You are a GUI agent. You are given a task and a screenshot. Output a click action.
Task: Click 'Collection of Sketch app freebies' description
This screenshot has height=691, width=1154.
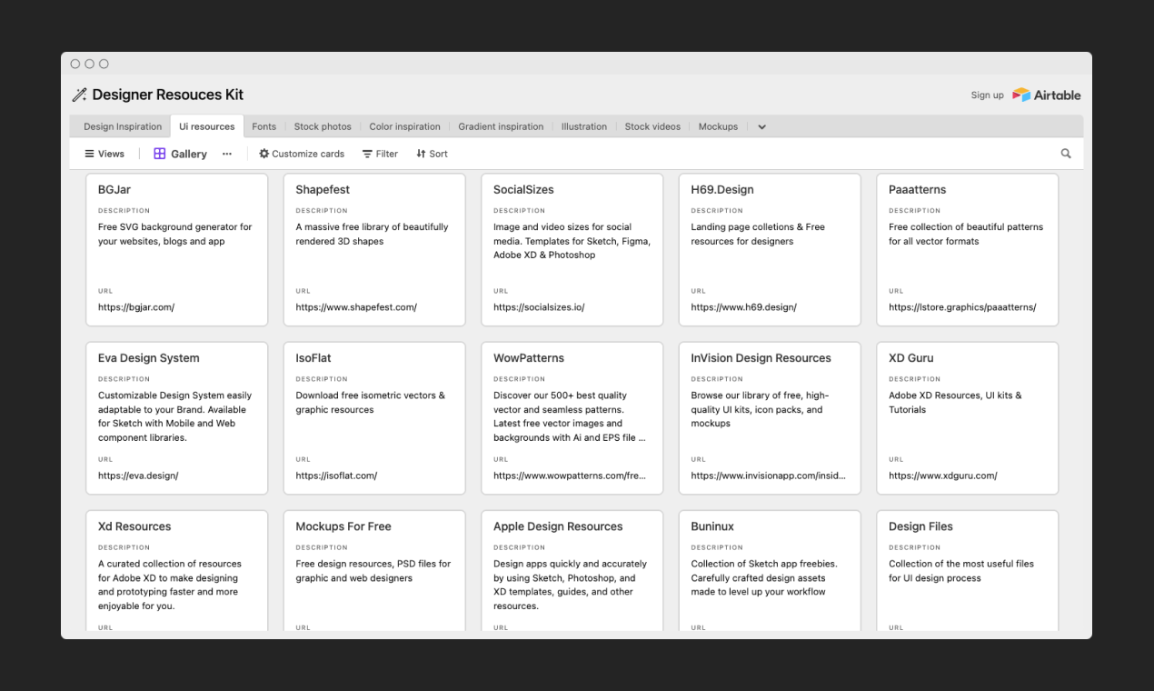coord(764,577)
